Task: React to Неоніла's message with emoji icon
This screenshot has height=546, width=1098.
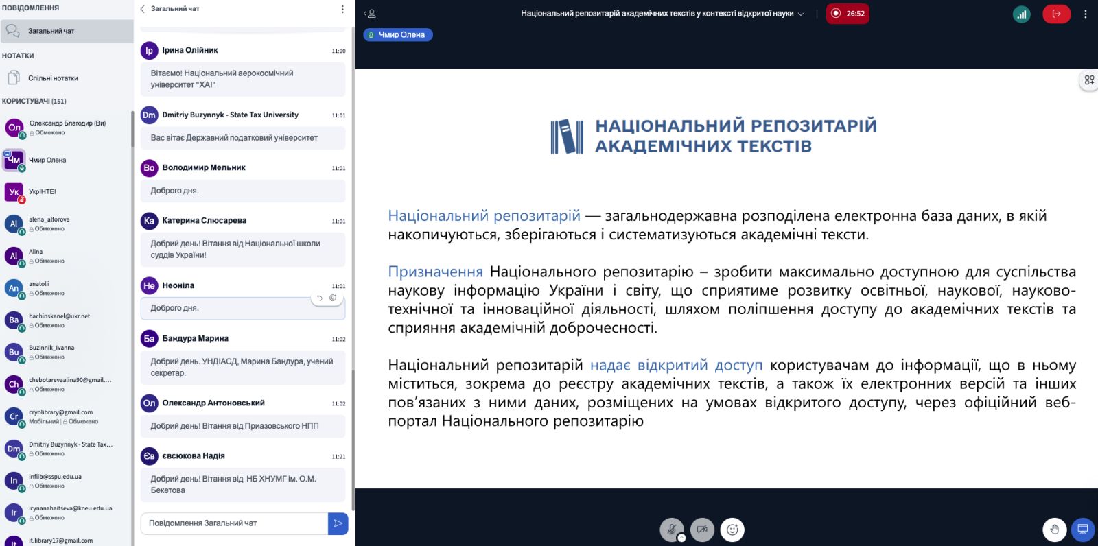Action: (333, 298)
